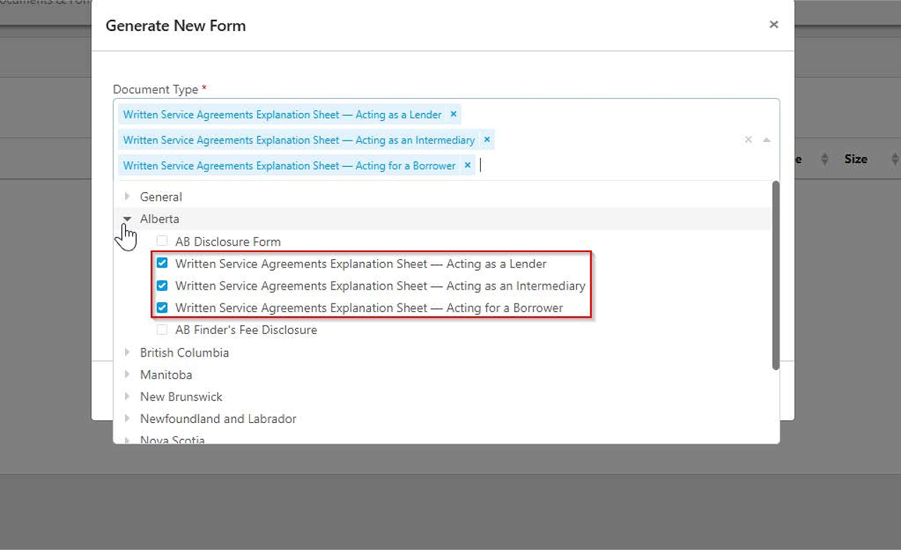Expand the New Brunswick category
The width and height of the screenshot is (901, 550).
128,396
